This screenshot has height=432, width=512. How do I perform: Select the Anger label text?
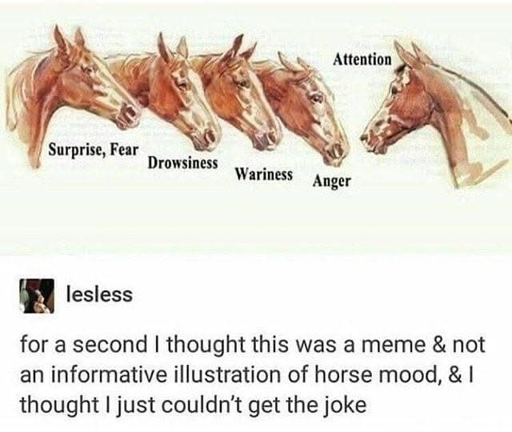[332, 182]
